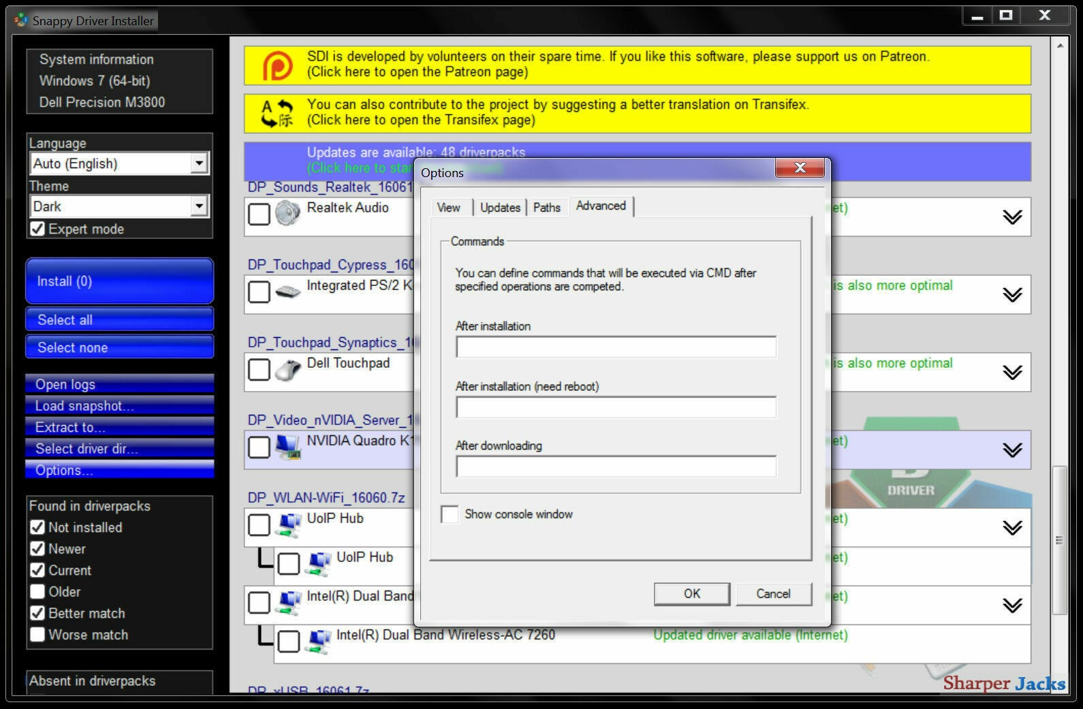Close the Options dialog
This screenshot has width=1083, height=709.
point(800,168)
